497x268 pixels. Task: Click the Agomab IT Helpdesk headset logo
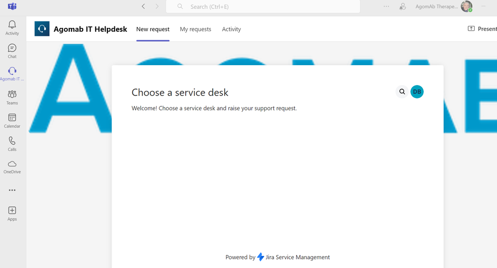[x=42, y=29]
